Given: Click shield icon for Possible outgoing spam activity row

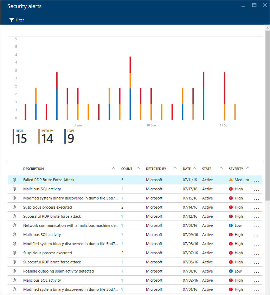Looking at the screenshot, I should 14,271.
